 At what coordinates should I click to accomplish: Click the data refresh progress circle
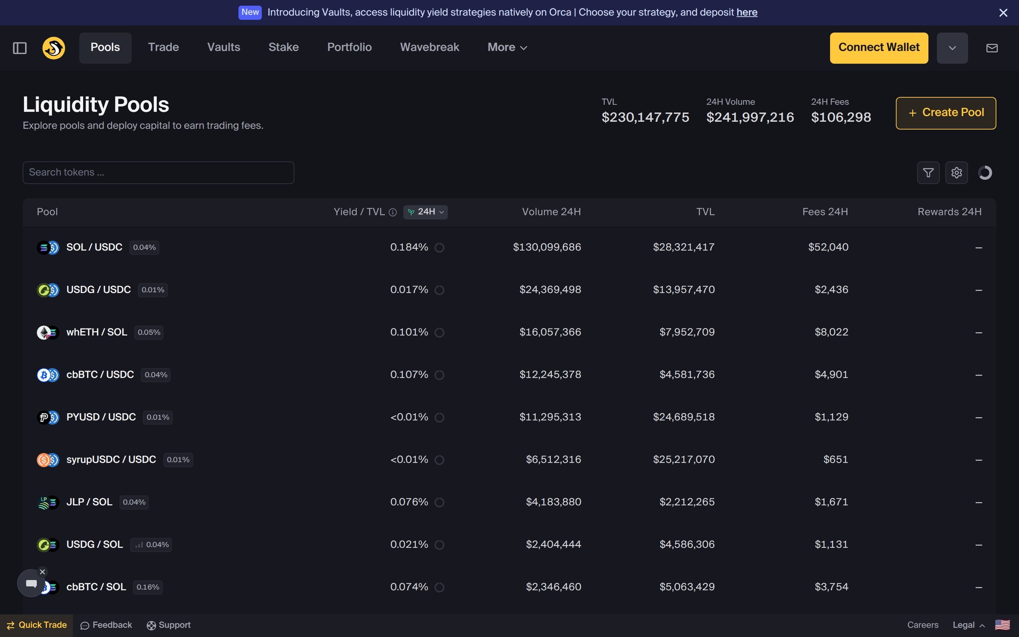(985, 172)
